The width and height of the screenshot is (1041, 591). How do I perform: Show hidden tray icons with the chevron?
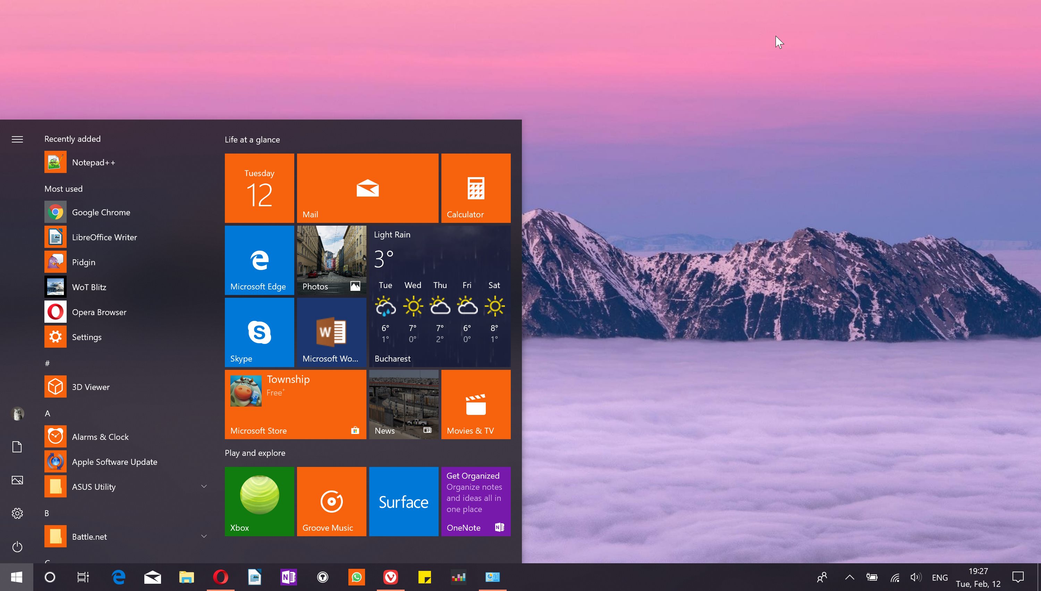tap(849, 577)
